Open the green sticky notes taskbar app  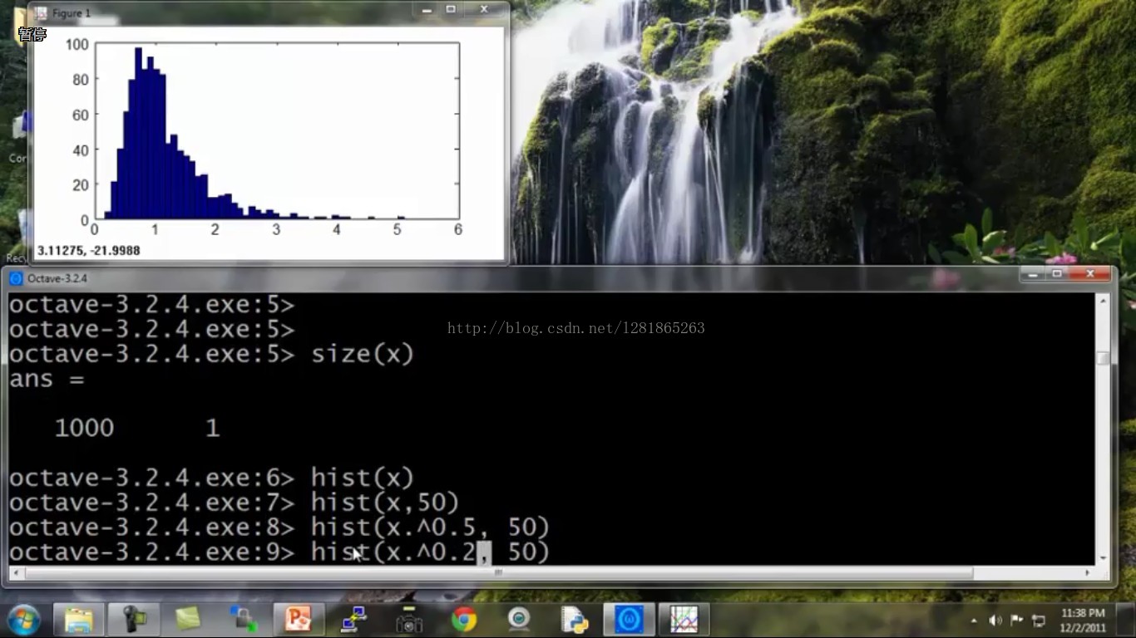(x=189, y=620)
